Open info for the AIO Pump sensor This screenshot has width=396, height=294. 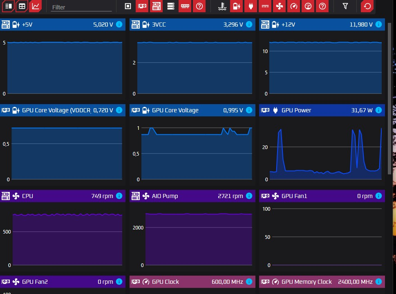(249, 196)
